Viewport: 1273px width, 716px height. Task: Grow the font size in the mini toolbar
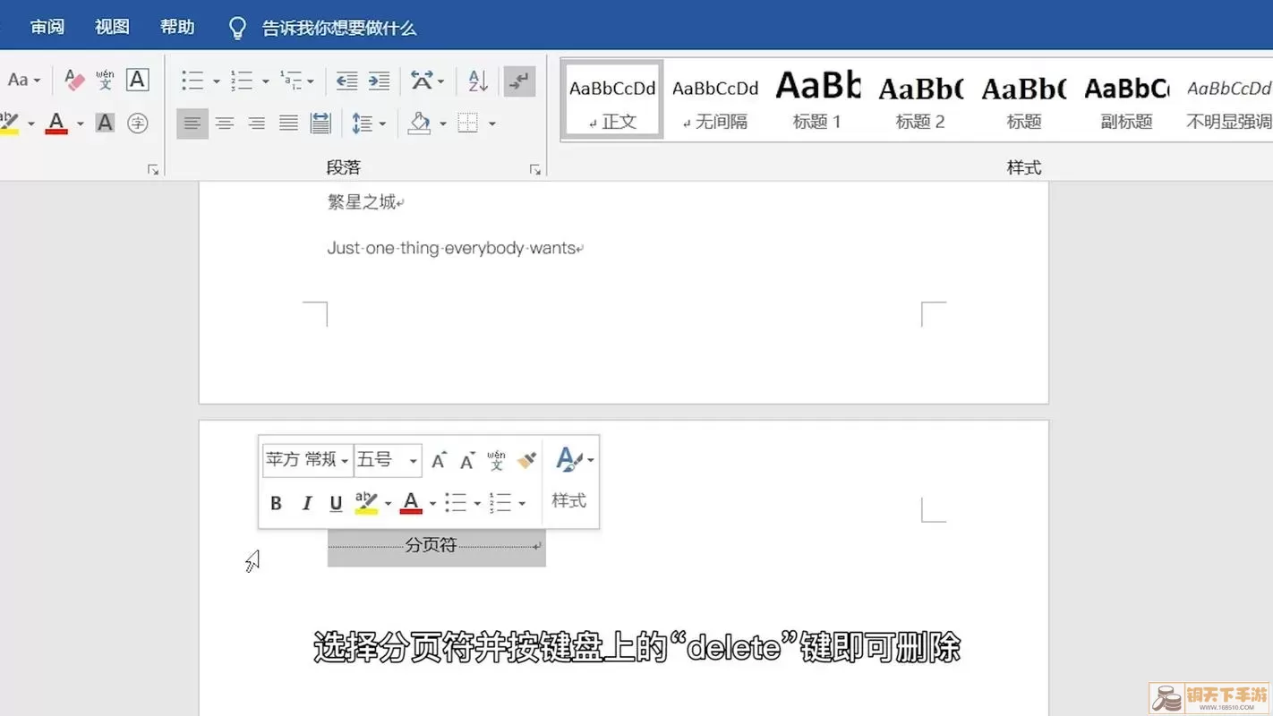tap(439, 460)
